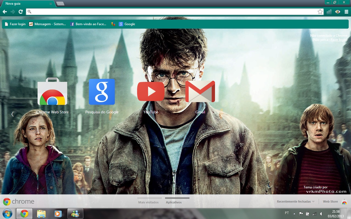Open the Mensagem - Sistem... bookmark
The height and width of the screenshot is (219, 351).
[x=47, y=24]
